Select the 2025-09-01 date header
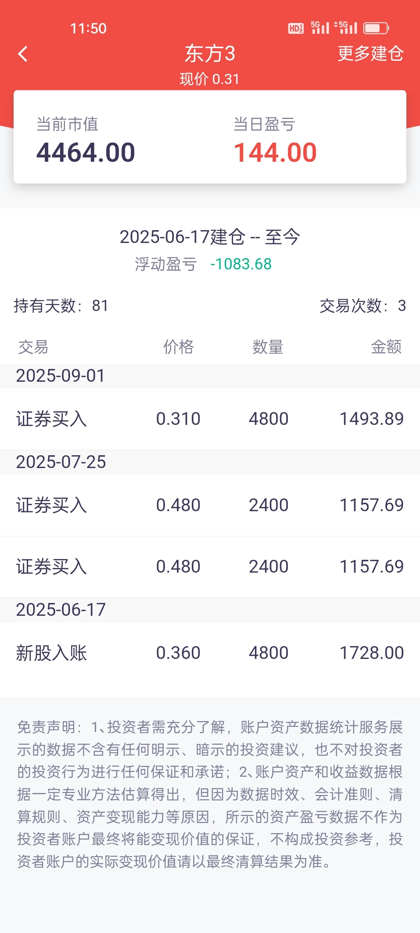This screenshot has height=933, width=420. pos(61,376)
